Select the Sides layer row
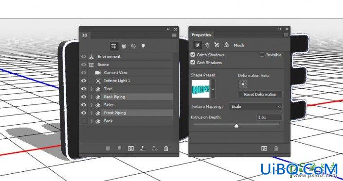The width and height of the screenshot is (343, 181). [x=130, y=105]
